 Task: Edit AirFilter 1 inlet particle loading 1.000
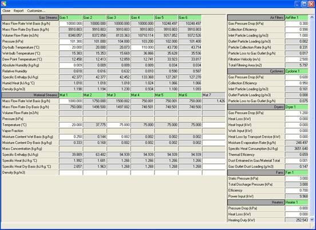297,35
